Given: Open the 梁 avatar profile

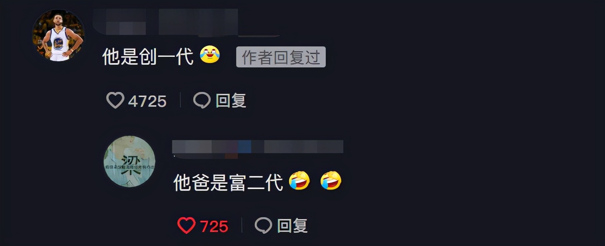Looking at the screenshot, I should pos(130,162).
